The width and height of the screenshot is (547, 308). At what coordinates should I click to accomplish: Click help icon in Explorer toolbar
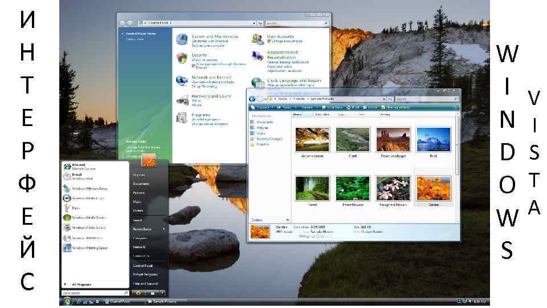tap(455, 107)
